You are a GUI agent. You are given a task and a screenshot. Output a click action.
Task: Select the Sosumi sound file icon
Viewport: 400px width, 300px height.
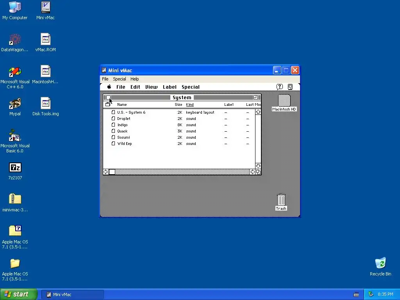tap(113, 137)
